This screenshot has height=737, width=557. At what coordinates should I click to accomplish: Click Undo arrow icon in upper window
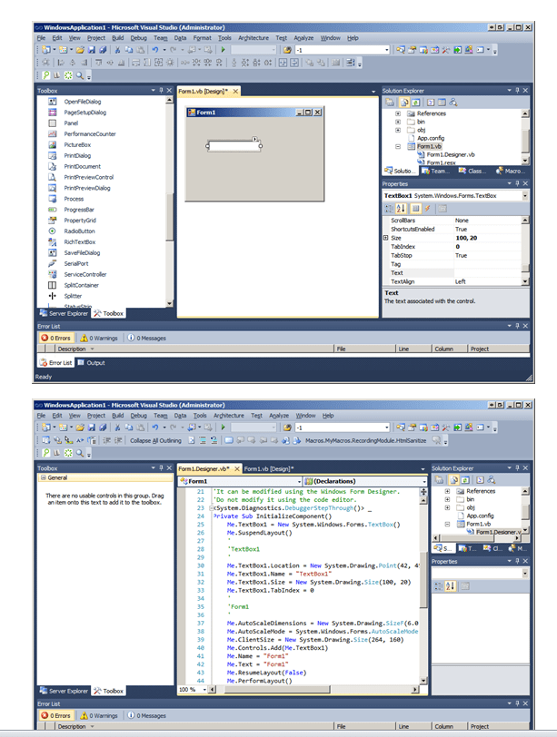154,50
